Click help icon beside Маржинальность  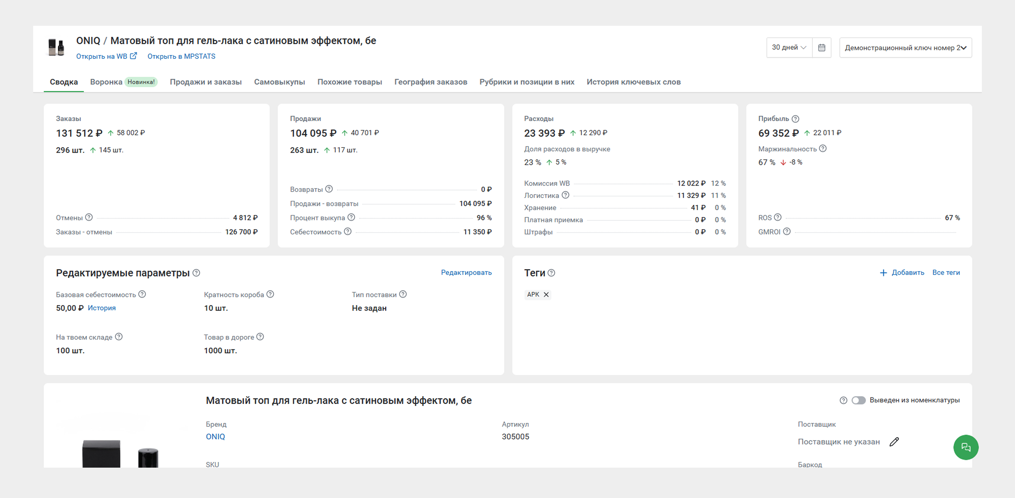click(x=823, y=149)
